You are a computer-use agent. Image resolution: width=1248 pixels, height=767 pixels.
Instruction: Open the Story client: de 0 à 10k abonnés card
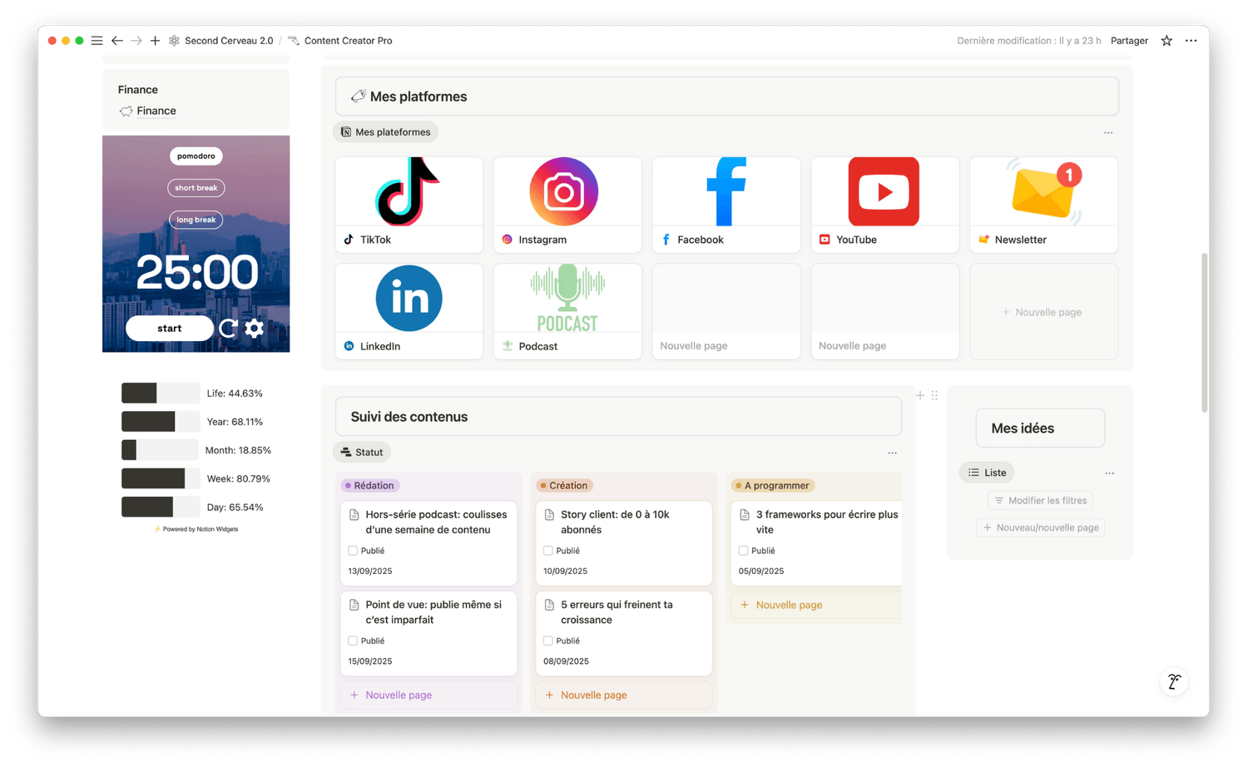624,542
